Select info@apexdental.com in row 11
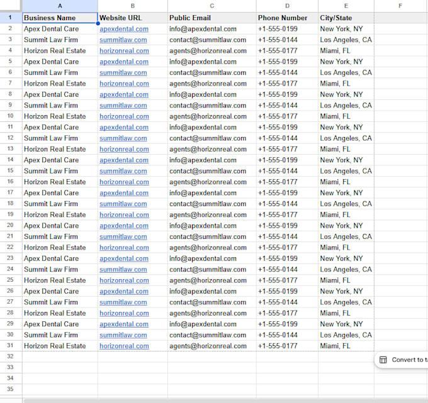Screen dimensions: 428x403 (x=212, y=128)
